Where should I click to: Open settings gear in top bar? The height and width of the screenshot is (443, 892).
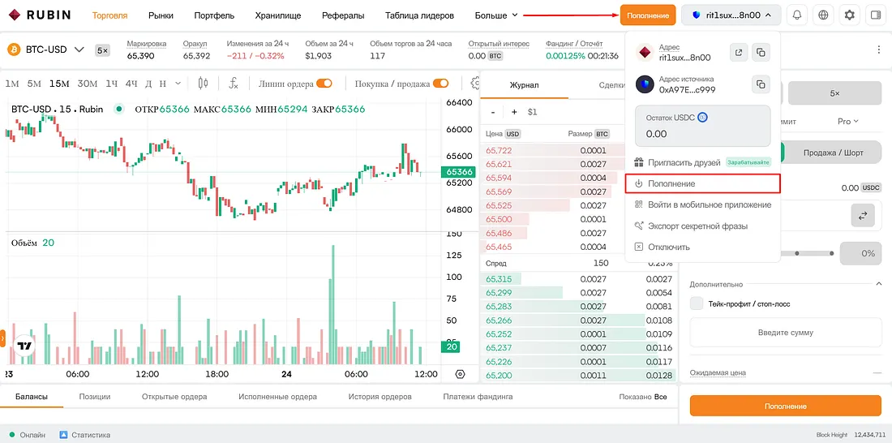[849, 15]
